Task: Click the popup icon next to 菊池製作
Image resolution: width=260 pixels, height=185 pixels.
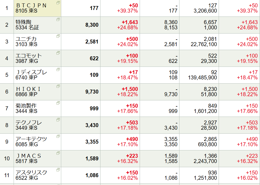Action: coord(58,103)
